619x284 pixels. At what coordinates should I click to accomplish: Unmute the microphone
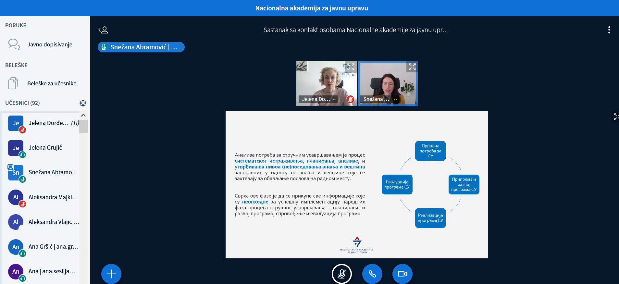click(341, 274)
